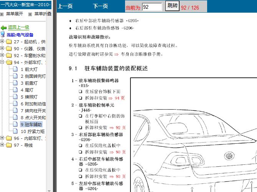Viewport: 257px width, 192px height.
Task: Open page 4 尾灯
Action: click(27, 90)
